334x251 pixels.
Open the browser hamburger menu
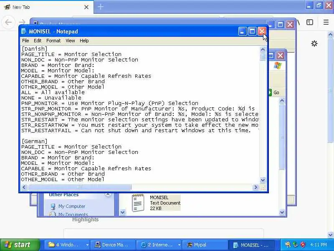click(x=326, y=22)
